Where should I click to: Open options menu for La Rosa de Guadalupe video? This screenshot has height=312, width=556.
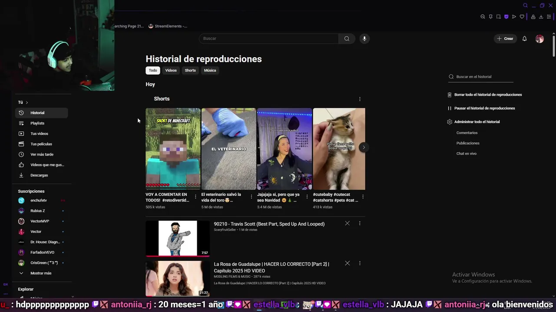[360, 263]
